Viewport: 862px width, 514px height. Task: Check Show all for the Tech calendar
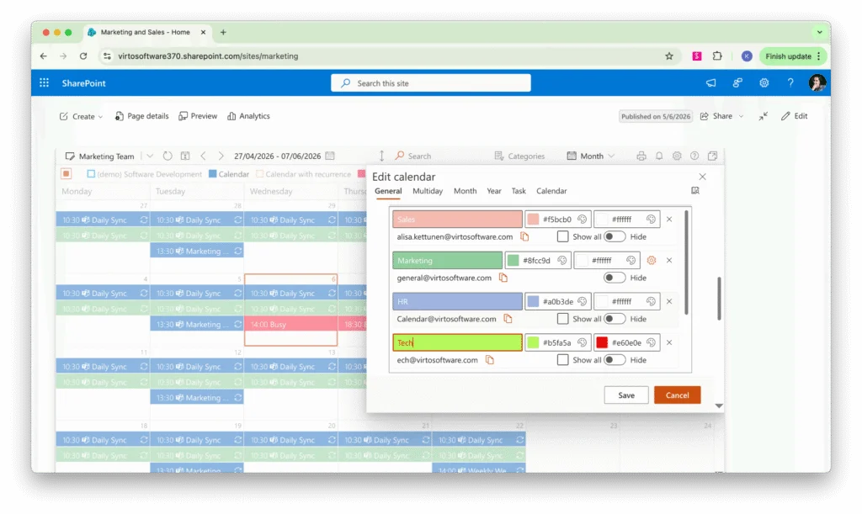tap(562, 360)
